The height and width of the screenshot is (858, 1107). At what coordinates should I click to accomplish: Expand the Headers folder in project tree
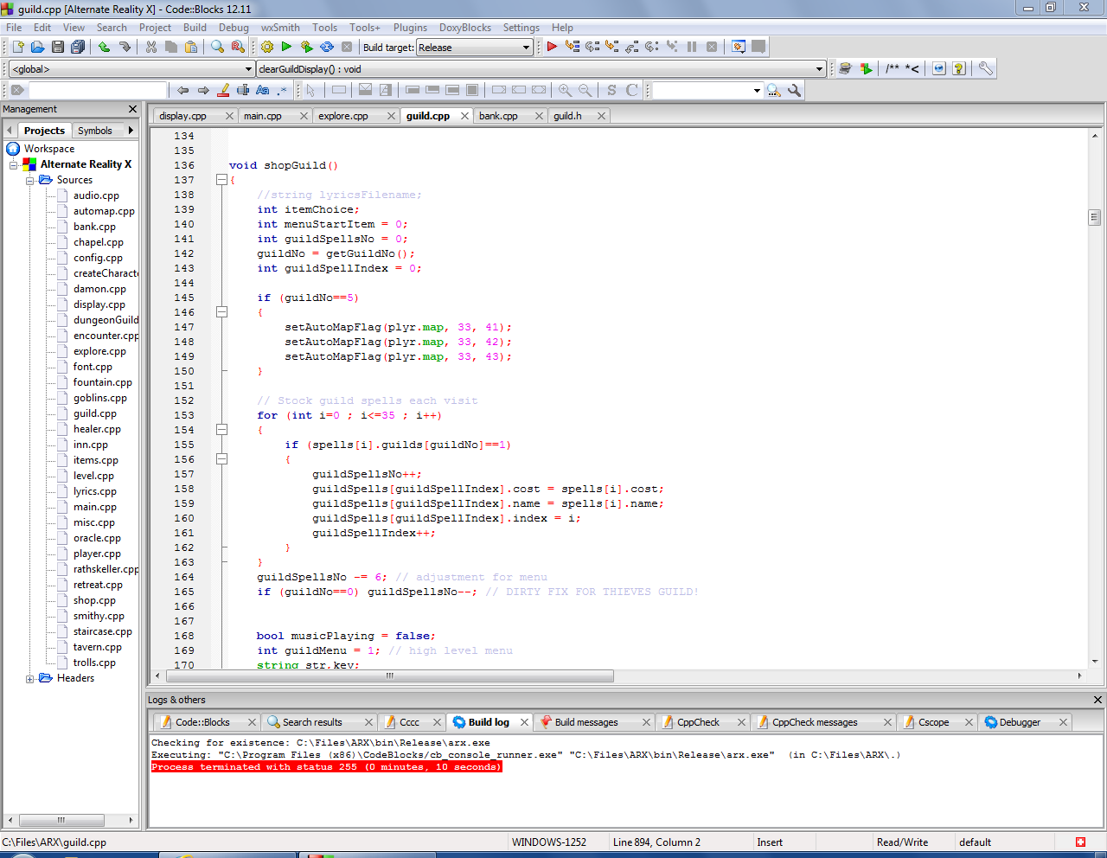coord(29,679)
